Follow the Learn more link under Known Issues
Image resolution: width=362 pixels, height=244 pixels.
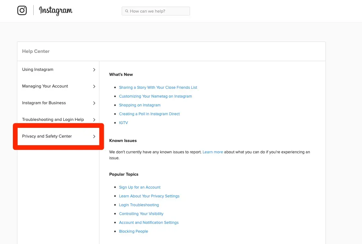coord(213,152)
